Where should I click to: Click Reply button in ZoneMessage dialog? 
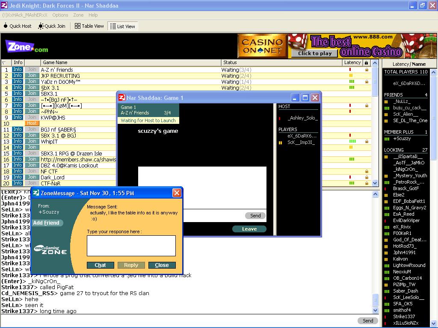[131, 265]
